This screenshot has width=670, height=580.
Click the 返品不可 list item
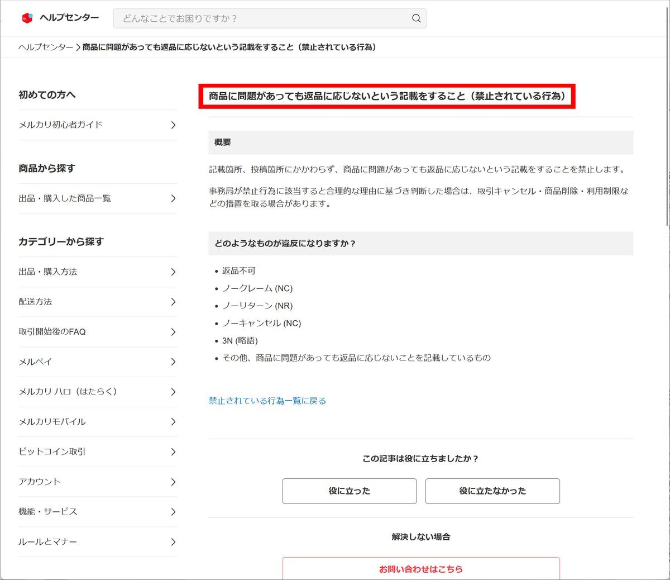pyautogui.click(x=239, y=271)
